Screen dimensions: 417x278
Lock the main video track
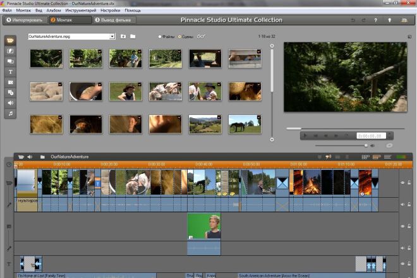(409, 183)
